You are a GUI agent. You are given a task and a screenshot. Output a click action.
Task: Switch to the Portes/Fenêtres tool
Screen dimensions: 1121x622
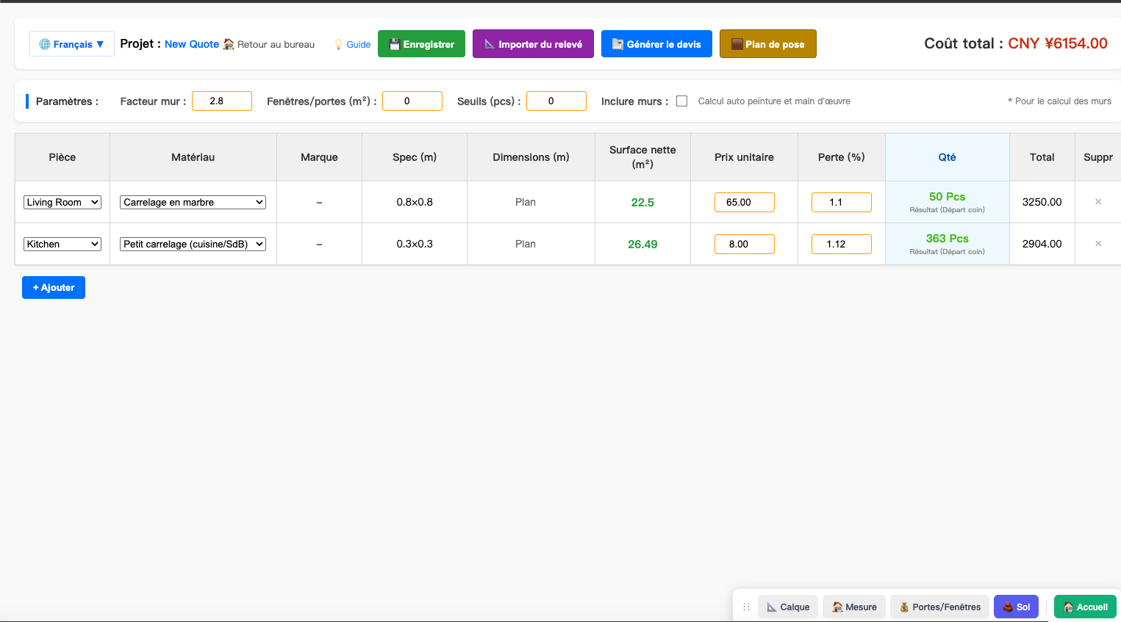(939, 607)
